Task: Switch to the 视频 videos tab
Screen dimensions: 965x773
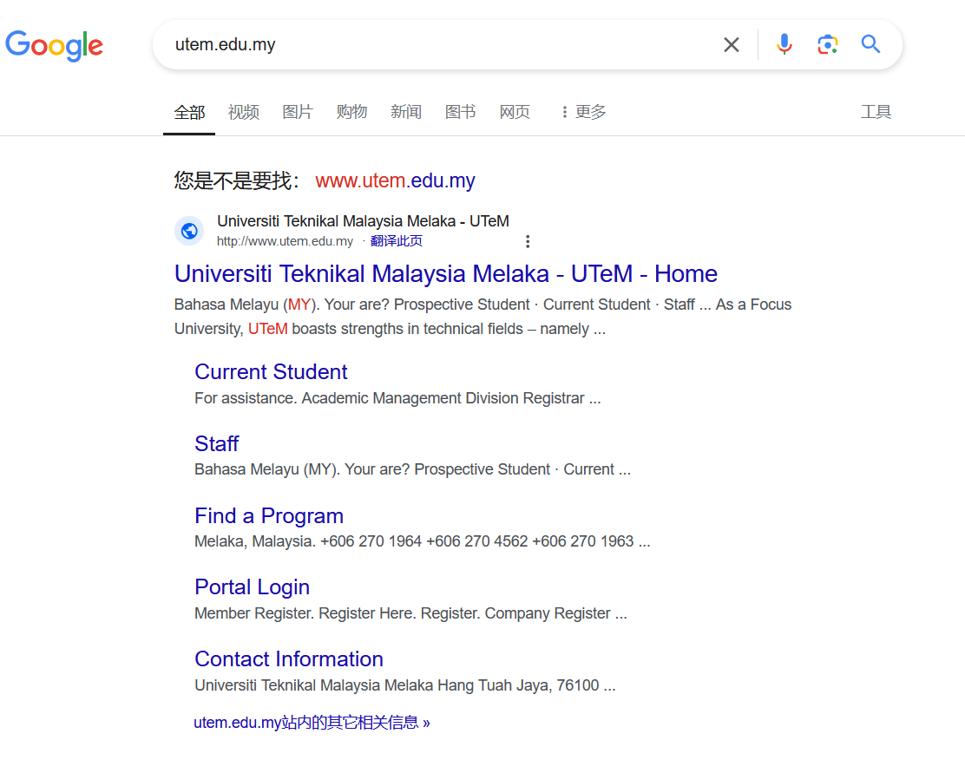Action: 244,112
